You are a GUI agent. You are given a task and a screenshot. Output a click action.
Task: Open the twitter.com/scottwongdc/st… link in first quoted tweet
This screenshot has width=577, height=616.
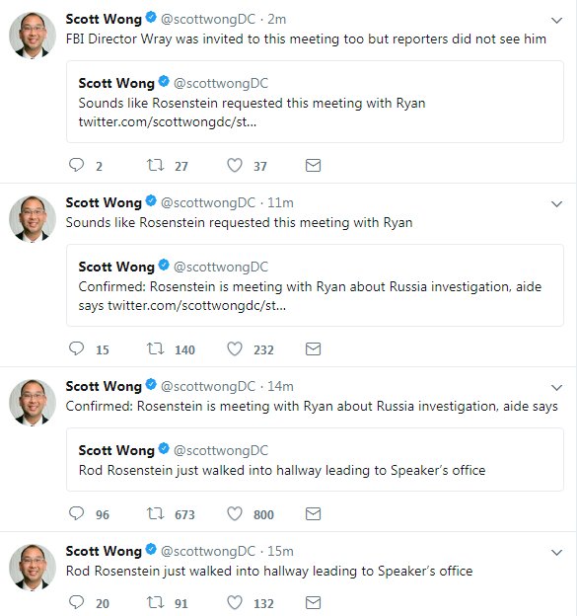coord(168,121)
